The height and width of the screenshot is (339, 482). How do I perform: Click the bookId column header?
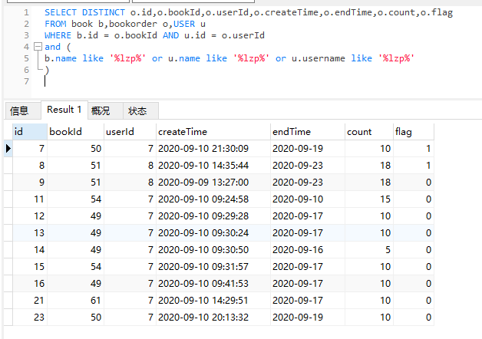tap(75, 132)
